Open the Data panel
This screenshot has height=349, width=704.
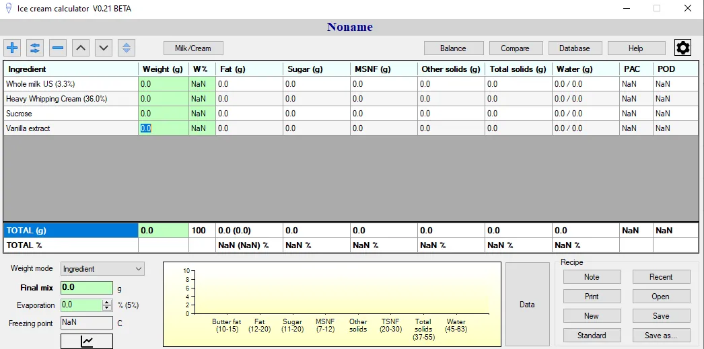point(527,304)
